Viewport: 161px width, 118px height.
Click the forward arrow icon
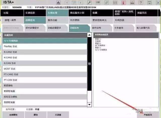tap(81, 3)
